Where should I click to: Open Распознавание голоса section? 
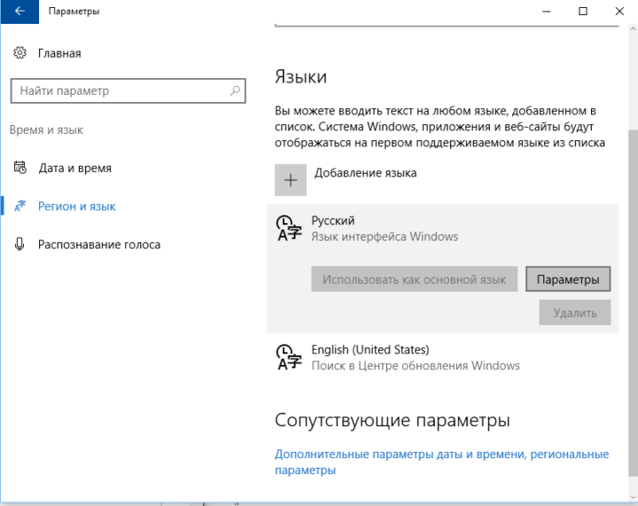tap(99, 245)
